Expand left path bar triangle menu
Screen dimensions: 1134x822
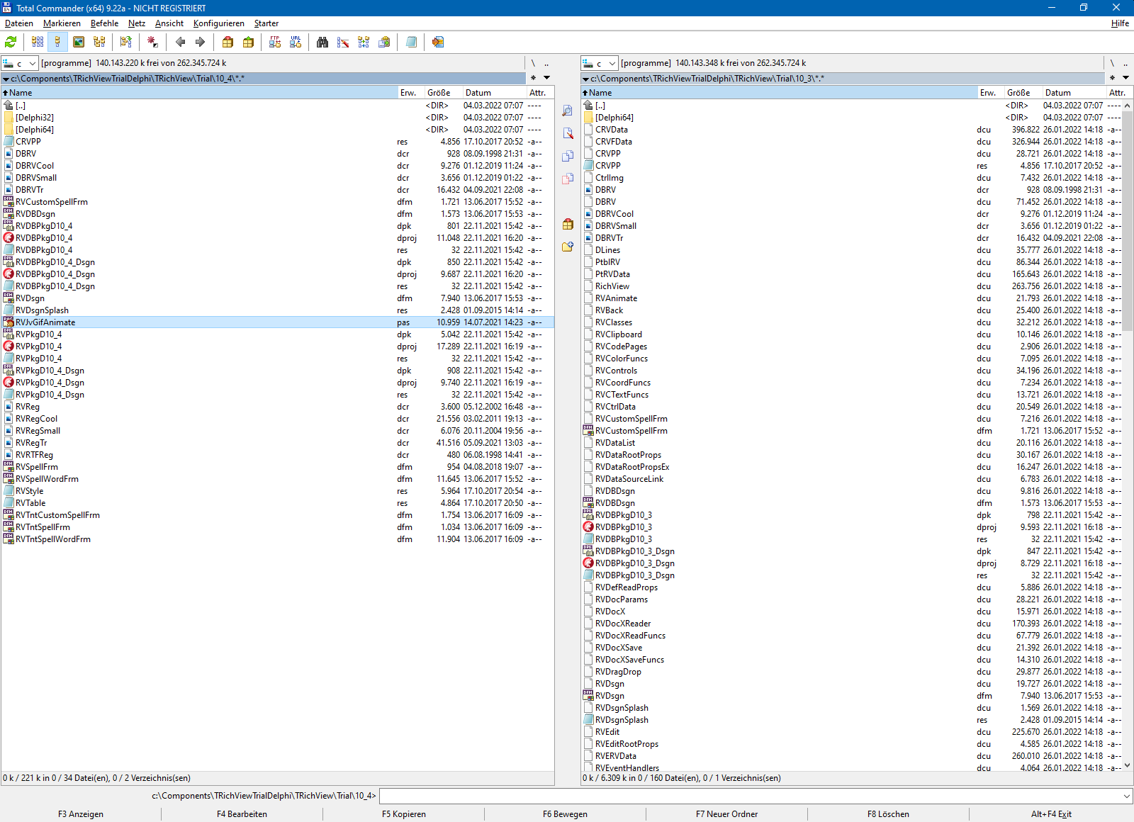6,79
